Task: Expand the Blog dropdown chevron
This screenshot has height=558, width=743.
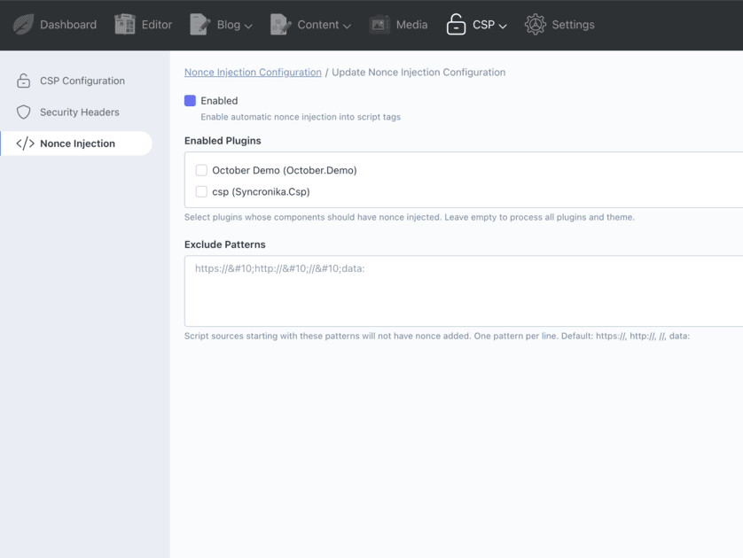Action: click(x=248, y=27)
